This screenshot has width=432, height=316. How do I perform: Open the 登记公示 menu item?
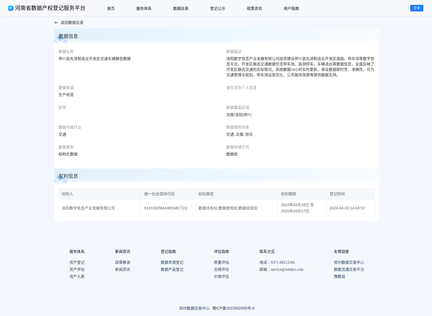coord(218,8)
